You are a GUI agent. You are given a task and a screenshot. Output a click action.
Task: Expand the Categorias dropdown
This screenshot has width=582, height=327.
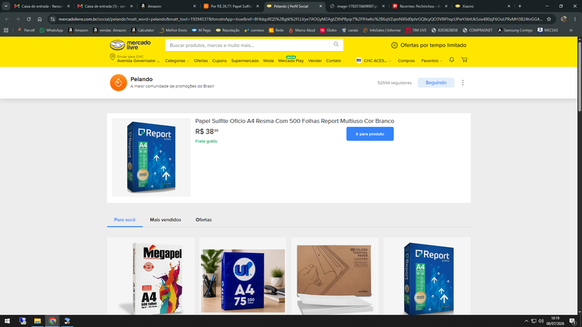tap(177, 61)
